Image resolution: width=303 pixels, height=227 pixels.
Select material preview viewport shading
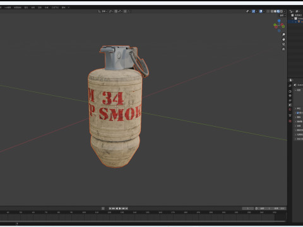point(278,11)
